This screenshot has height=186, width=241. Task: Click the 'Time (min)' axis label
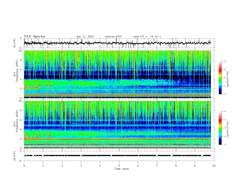[x=122, y=169]
